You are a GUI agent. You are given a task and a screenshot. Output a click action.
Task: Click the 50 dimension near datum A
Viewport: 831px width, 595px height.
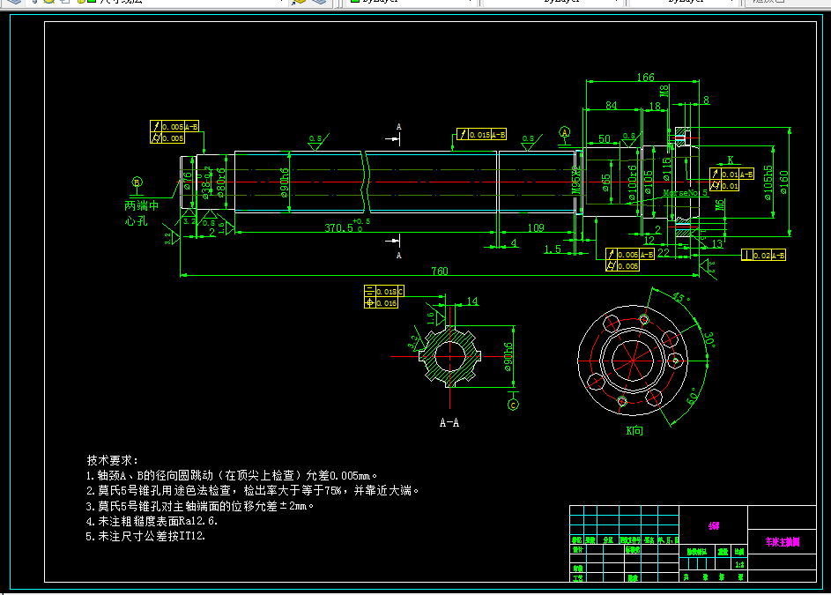(x=605, y=138)
